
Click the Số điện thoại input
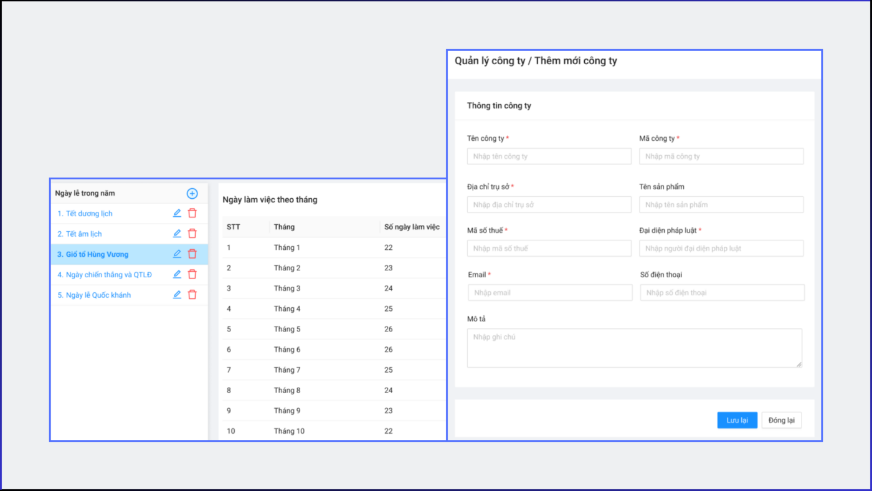click(723, 292)
